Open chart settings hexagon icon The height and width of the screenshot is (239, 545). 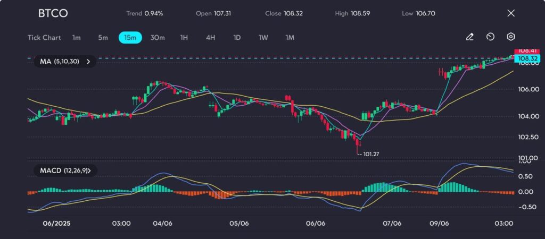click(510, 37)
